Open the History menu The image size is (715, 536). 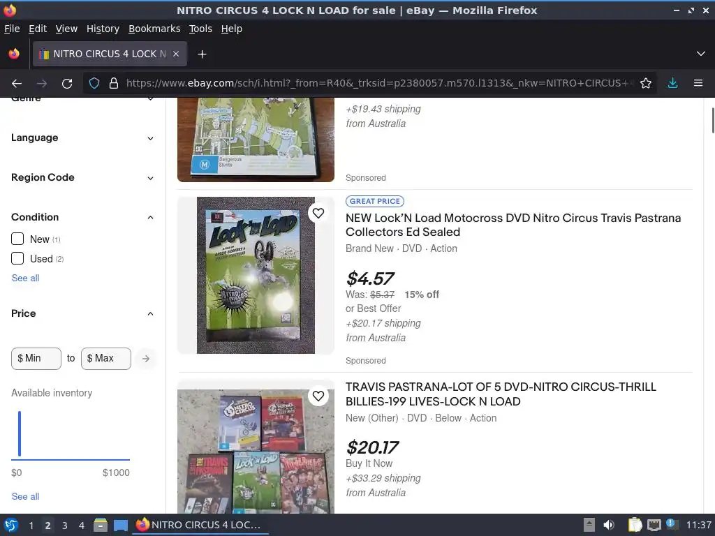103,29
